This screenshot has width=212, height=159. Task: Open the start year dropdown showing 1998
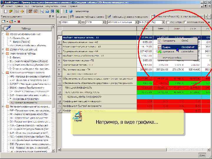click(79, 22)
